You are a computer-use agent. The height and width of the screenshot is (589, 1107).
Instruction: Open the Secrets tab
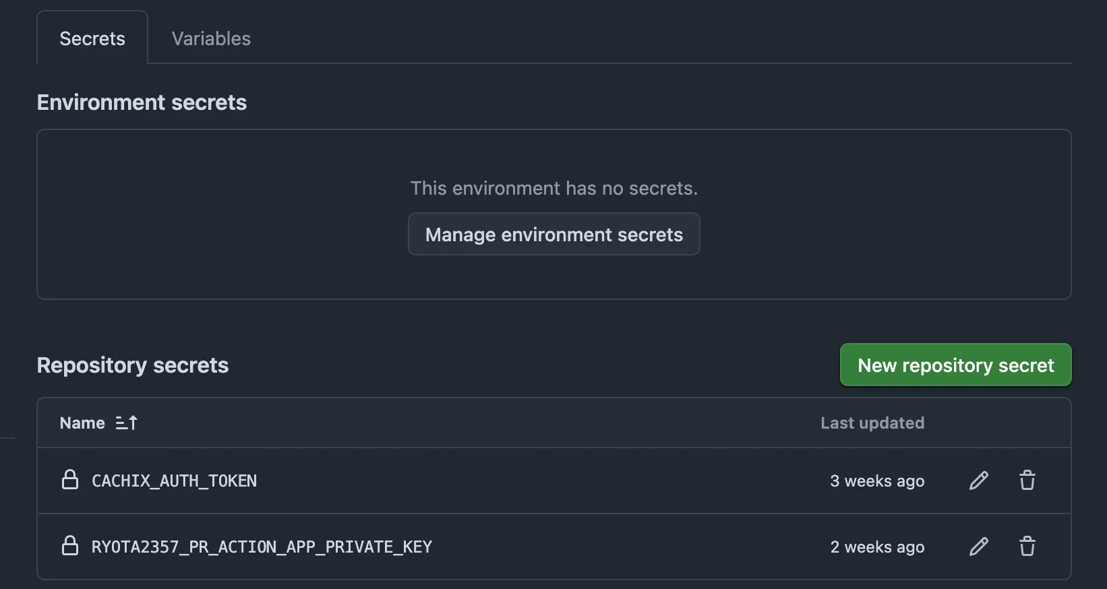92,38
